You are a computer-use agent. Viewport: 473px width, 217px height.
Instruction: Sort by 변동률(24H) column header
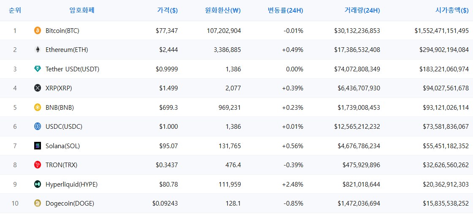(285, 10)
